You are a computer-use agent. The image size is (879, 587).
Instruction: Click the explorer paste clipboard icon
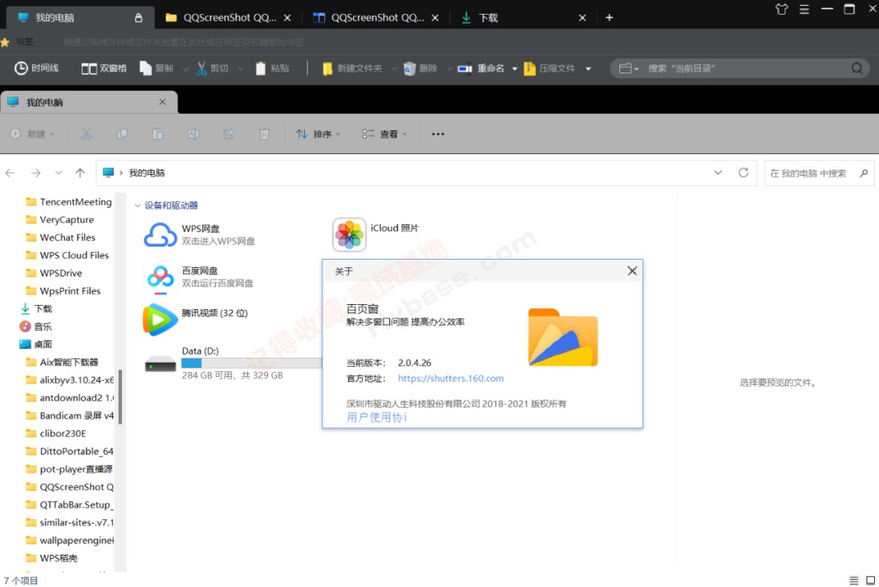(x=157, y=134)
